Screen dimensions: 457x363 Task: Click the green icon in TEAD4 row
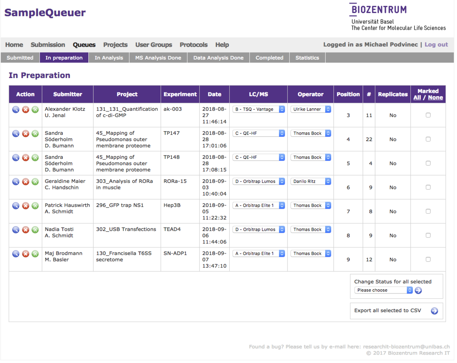pyautogui.click(x=35, y=230)
